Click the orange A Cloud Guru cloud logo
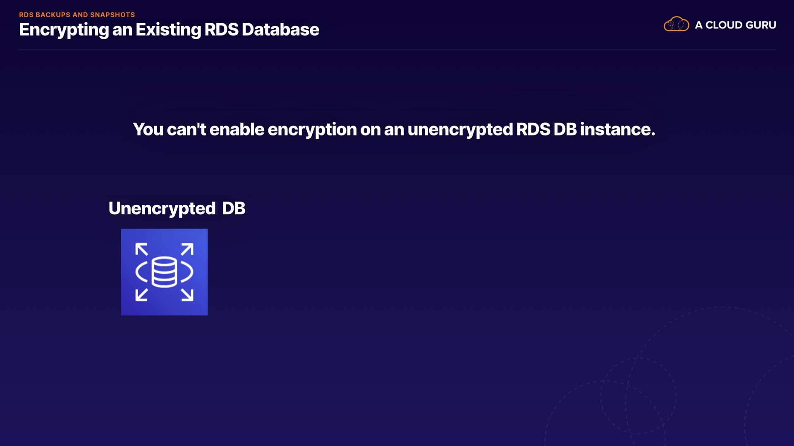The width and height of the screenshot is (794, 446). click(x=676, y=24)
